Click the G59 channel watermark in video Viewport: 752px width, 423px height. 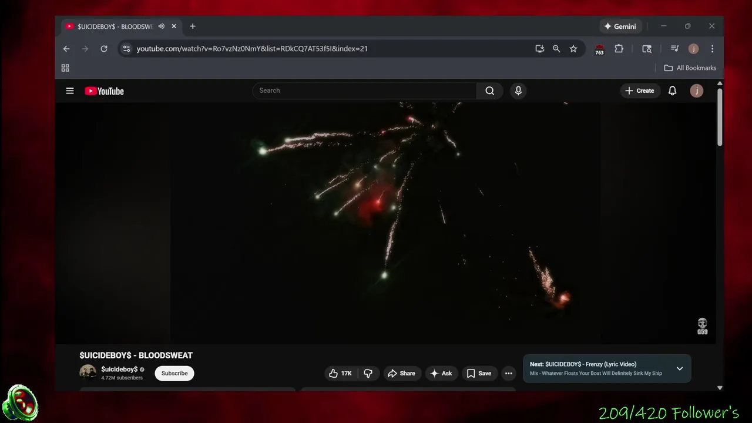(702, 327)
